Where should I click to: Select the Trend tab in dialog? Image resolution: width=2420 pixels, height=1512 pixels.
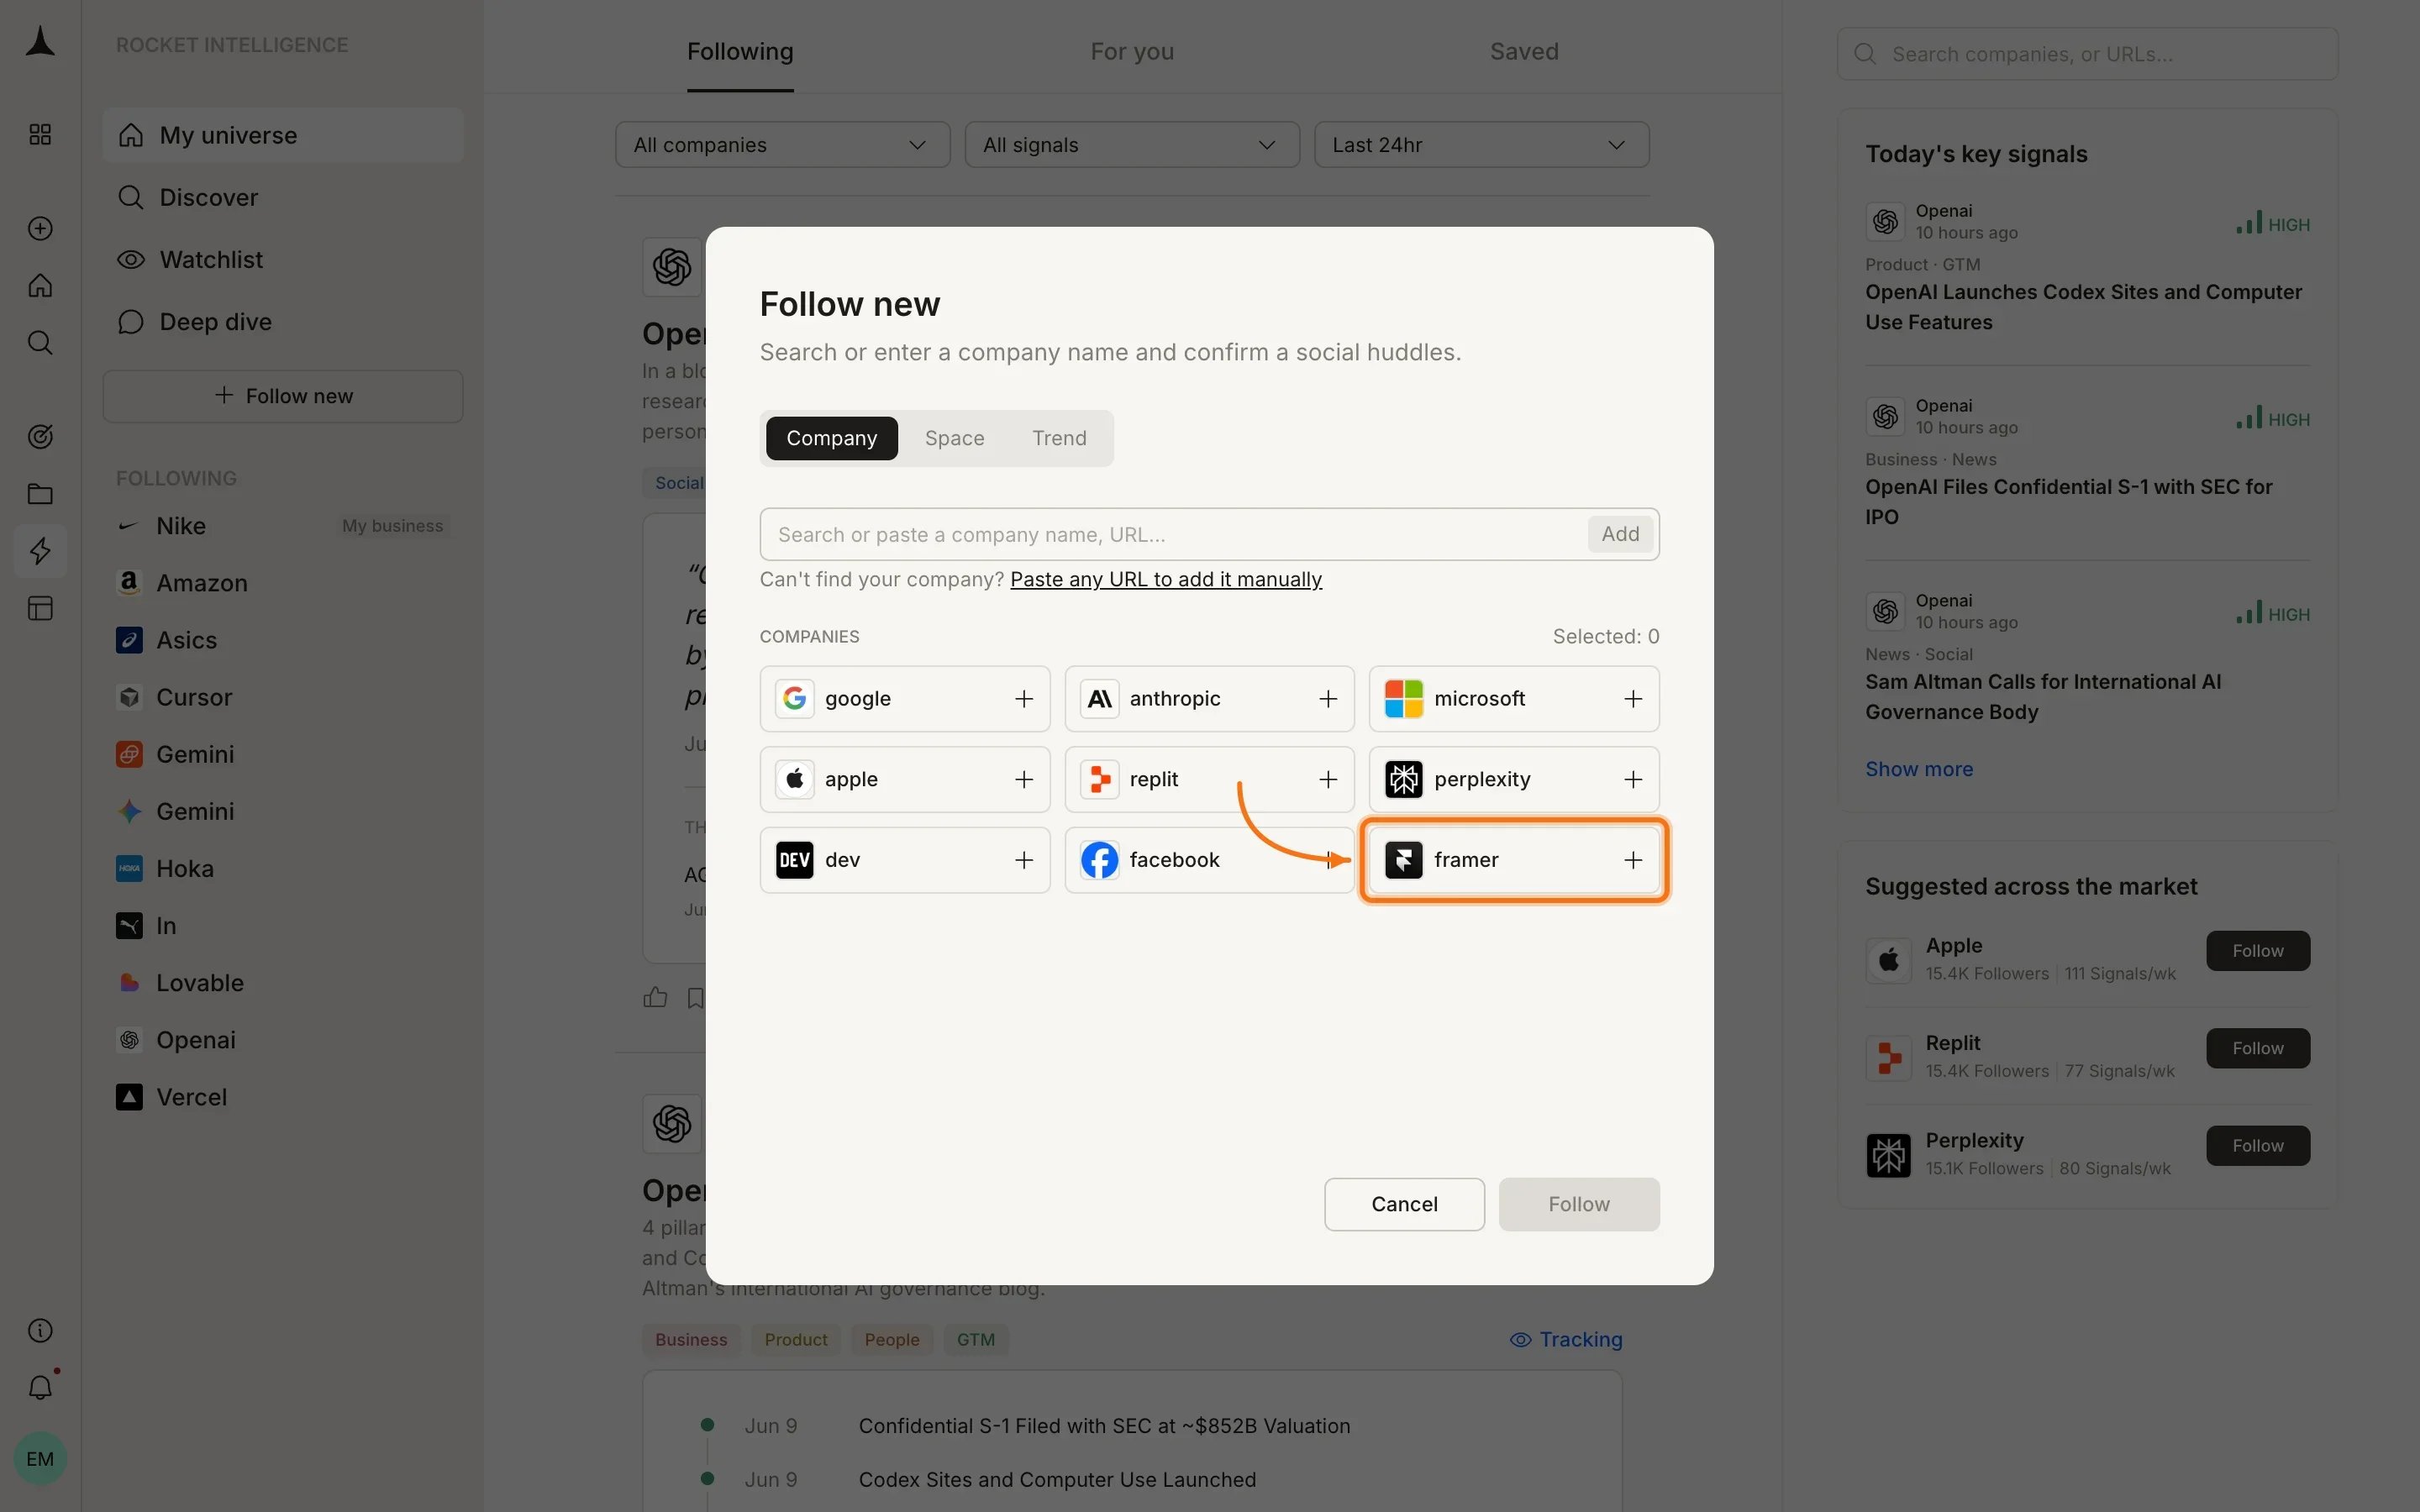click(1059, 438)
